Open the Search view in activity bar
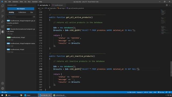Image resolution: width=172 pixels, height=97 pixels. point(2,11)
